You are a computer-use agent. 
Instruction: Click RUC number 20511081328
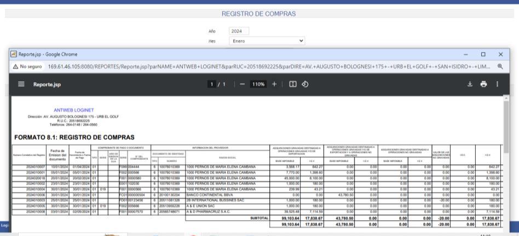pyautogui.click(x=170, y=200)
